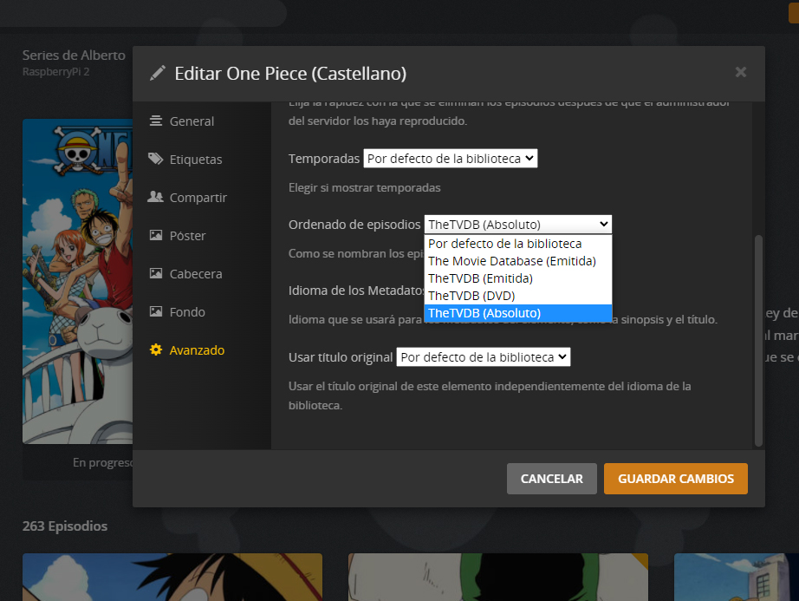Viewport: 799px width, 601px height.
Task: Click 'Series de Alberto' library title
Action: tap(74, 55)
